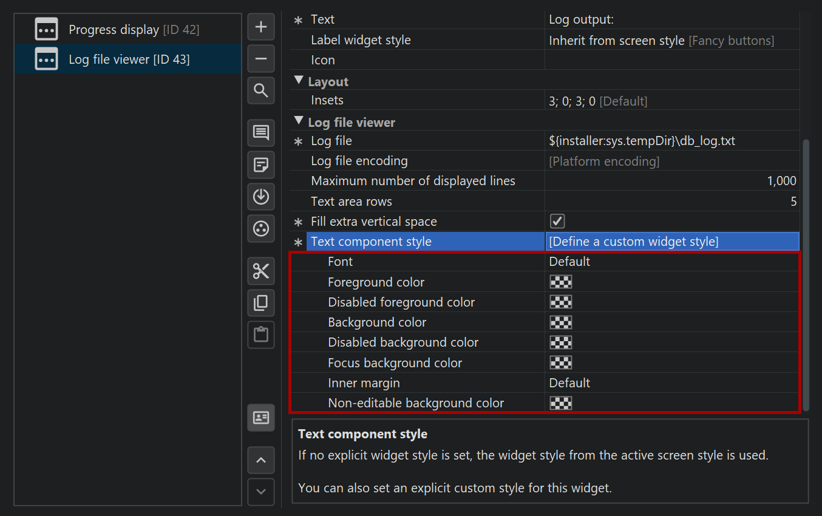The image size is (822, 516).
Task: Collapse the Log file viewer property section
Action: (x=299, y=121)
